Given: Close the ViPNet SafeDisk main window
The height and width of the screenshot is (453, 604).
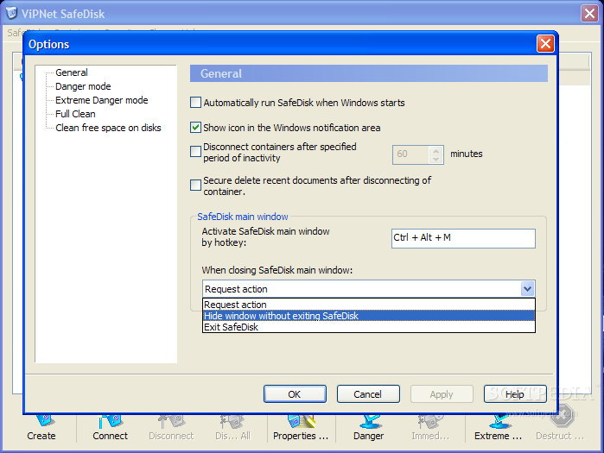Looking at the screenshot, I should [589, 14].
